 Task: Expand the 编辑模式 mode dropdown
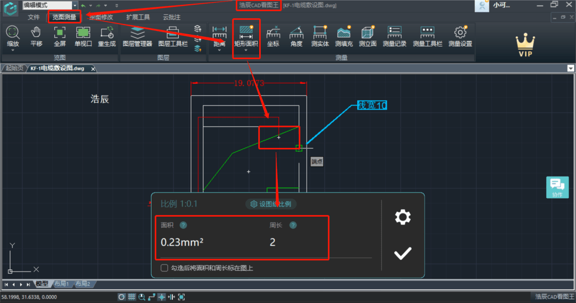click(x=75, y=5)
